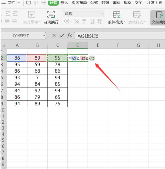Screen dimensions: 165x169
Task: Click the cancel X icon in formula bar
Action: click(x=54, y=36)
